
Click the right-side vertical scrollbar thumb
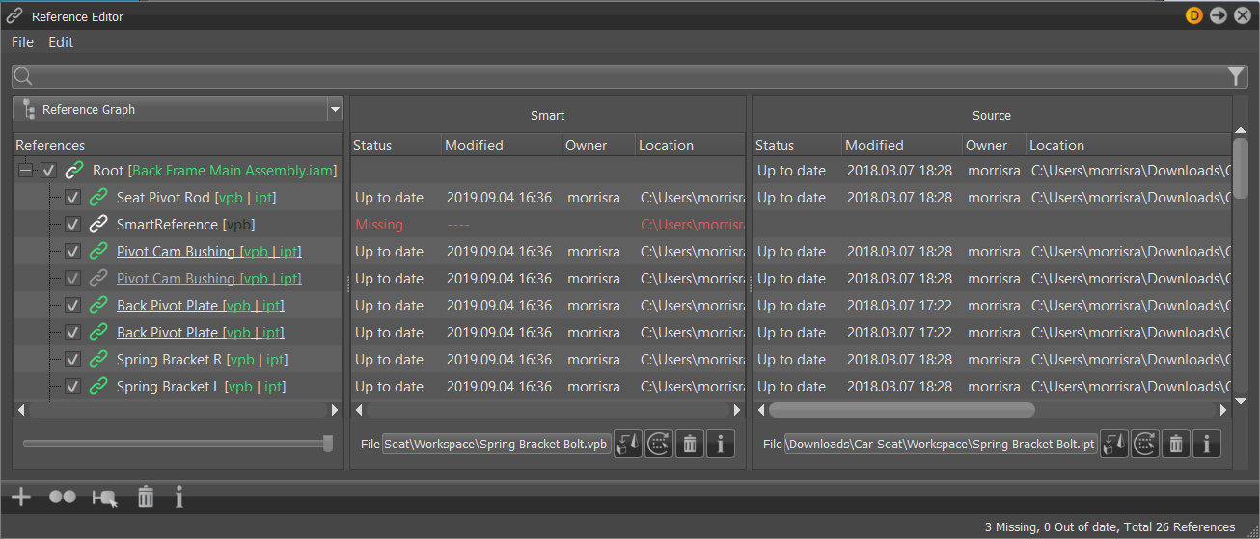click(1241, 171)
